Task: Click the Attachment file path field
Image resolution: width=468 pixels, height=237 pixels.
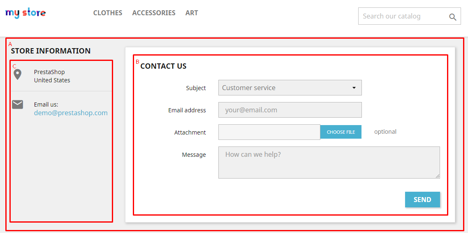Action: 269,132
